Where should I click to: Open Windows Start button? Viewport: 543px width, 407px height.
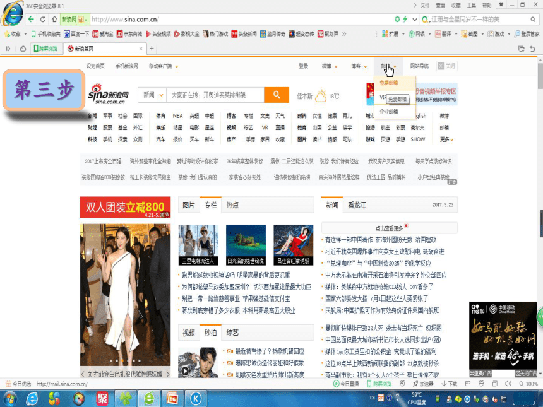pos(10,399)
